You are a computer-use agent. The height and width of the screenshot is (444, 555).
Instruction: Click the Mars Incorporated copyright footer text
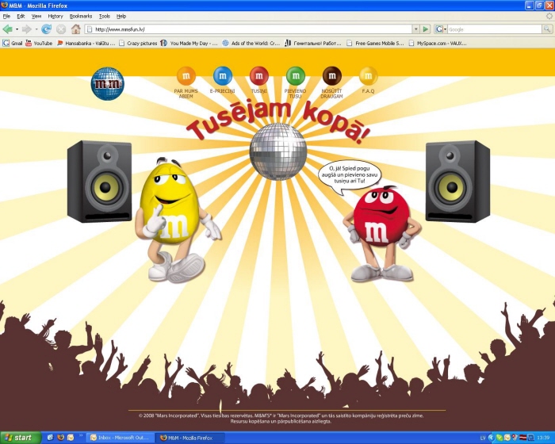point(281,419)
